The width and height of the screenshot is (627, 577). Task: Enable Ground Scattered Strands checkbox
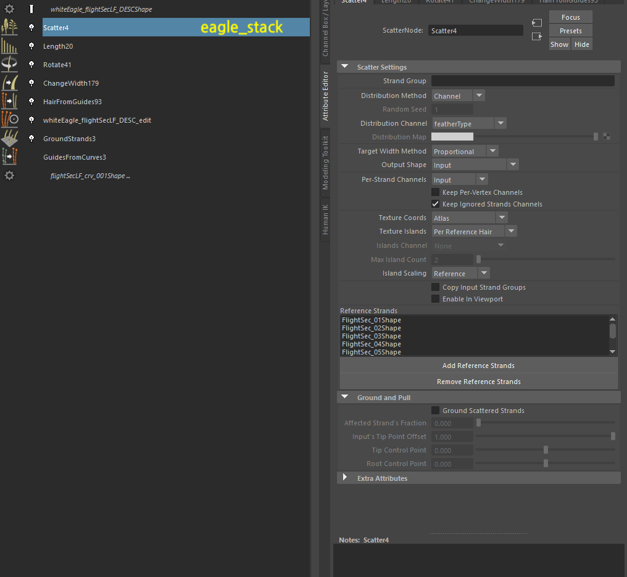coord(436,411)
